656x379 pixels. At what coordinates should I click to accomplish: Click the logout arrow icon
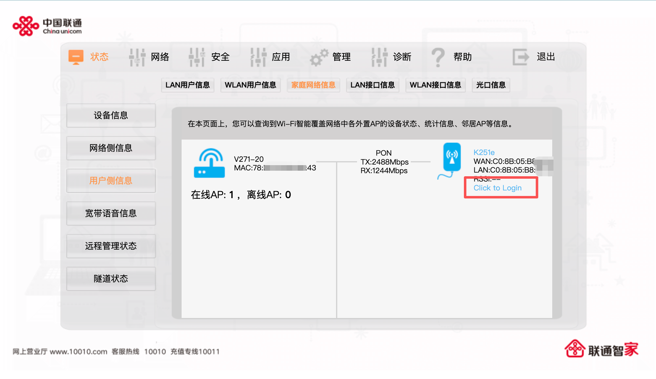(521, 57)
